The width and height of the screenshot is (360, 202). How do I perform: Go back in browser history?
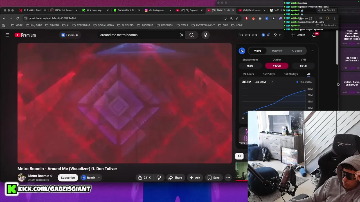pos(4,18)
